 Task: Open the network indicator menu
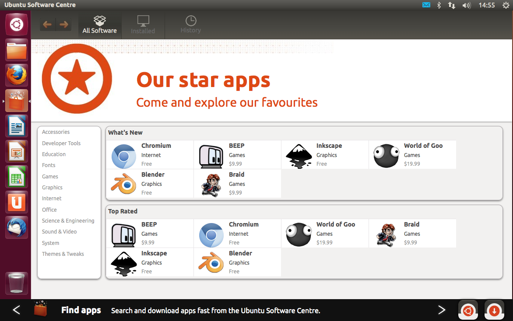452,5
